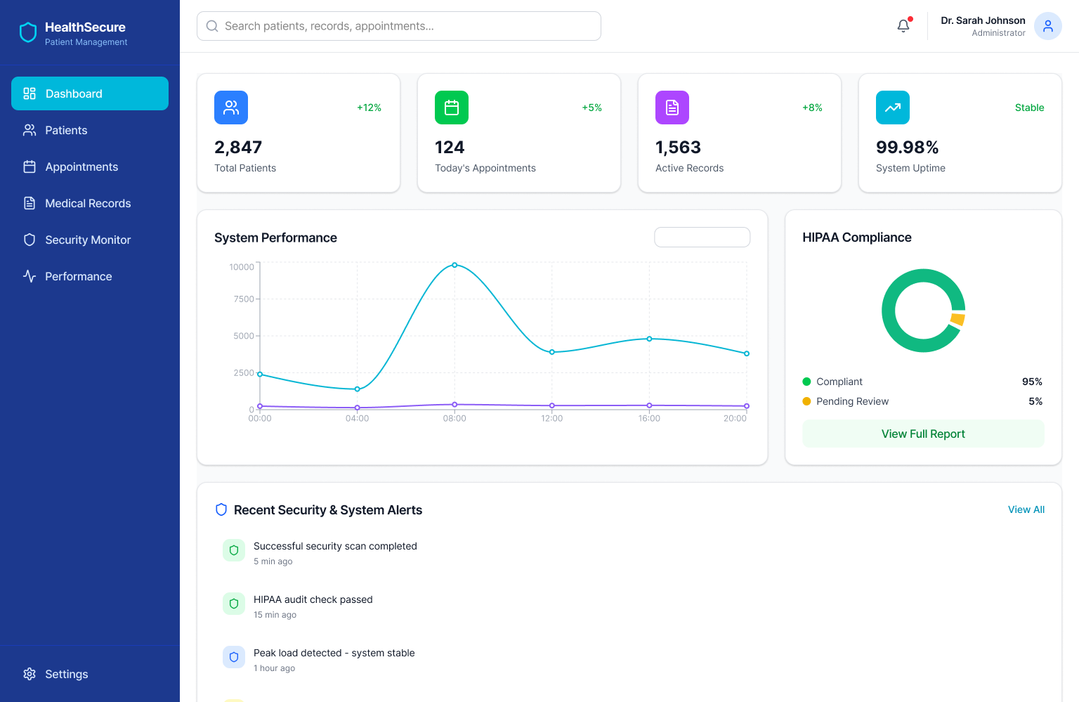The image size is (1079, 702).
Task: Click the HealthSecure shield logo
Action: pos(27,32)
